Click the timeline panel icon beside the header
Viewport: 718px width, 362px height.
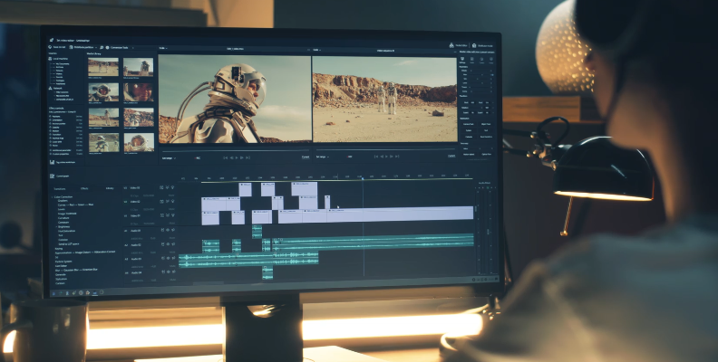[x=53, y=176]
